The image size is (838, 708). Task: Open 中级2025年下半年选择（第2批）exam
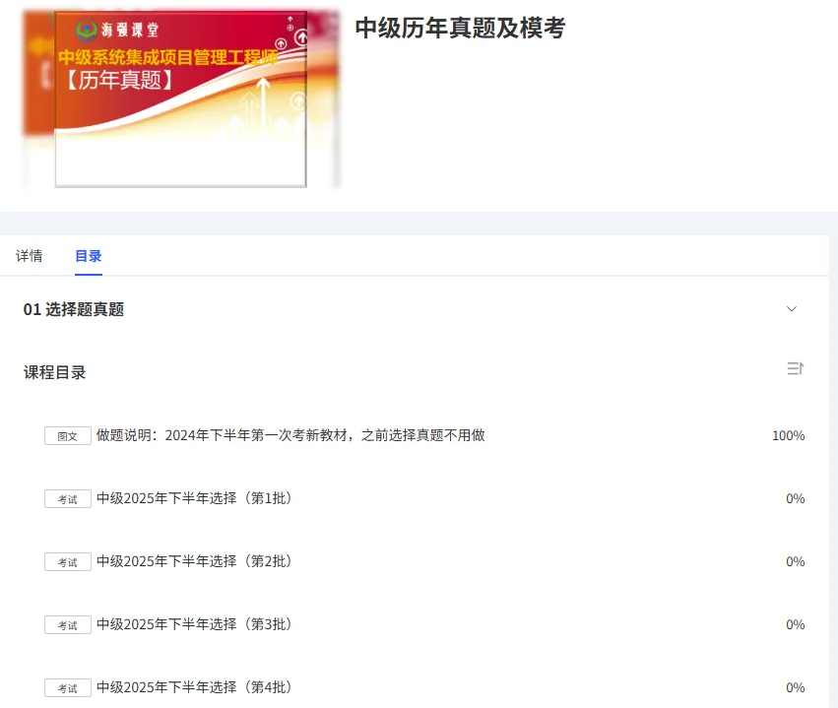coord(195,561)
